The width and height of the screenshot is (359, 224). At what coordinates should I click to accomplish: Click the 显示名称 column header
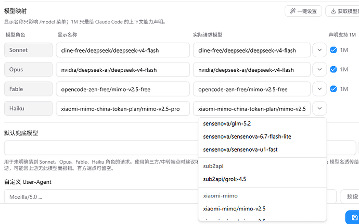(x=67, y=35)
